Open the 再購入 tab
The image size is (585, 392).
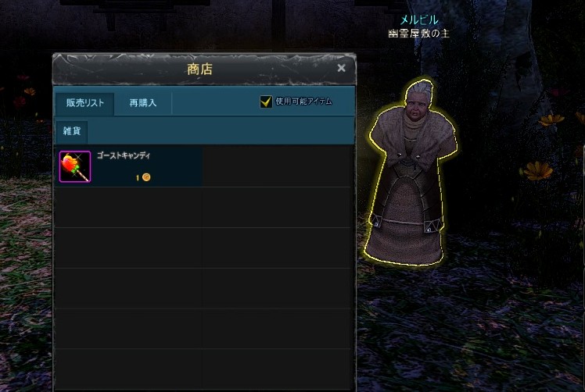click(143, 103)
